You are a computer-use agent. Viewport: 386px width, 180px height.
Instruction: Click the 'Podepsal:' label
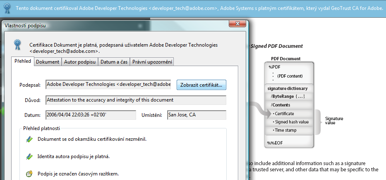(30, 85)
